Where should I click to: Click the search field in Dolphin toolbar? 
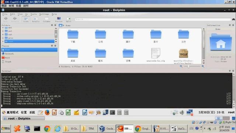pos(153,19)
